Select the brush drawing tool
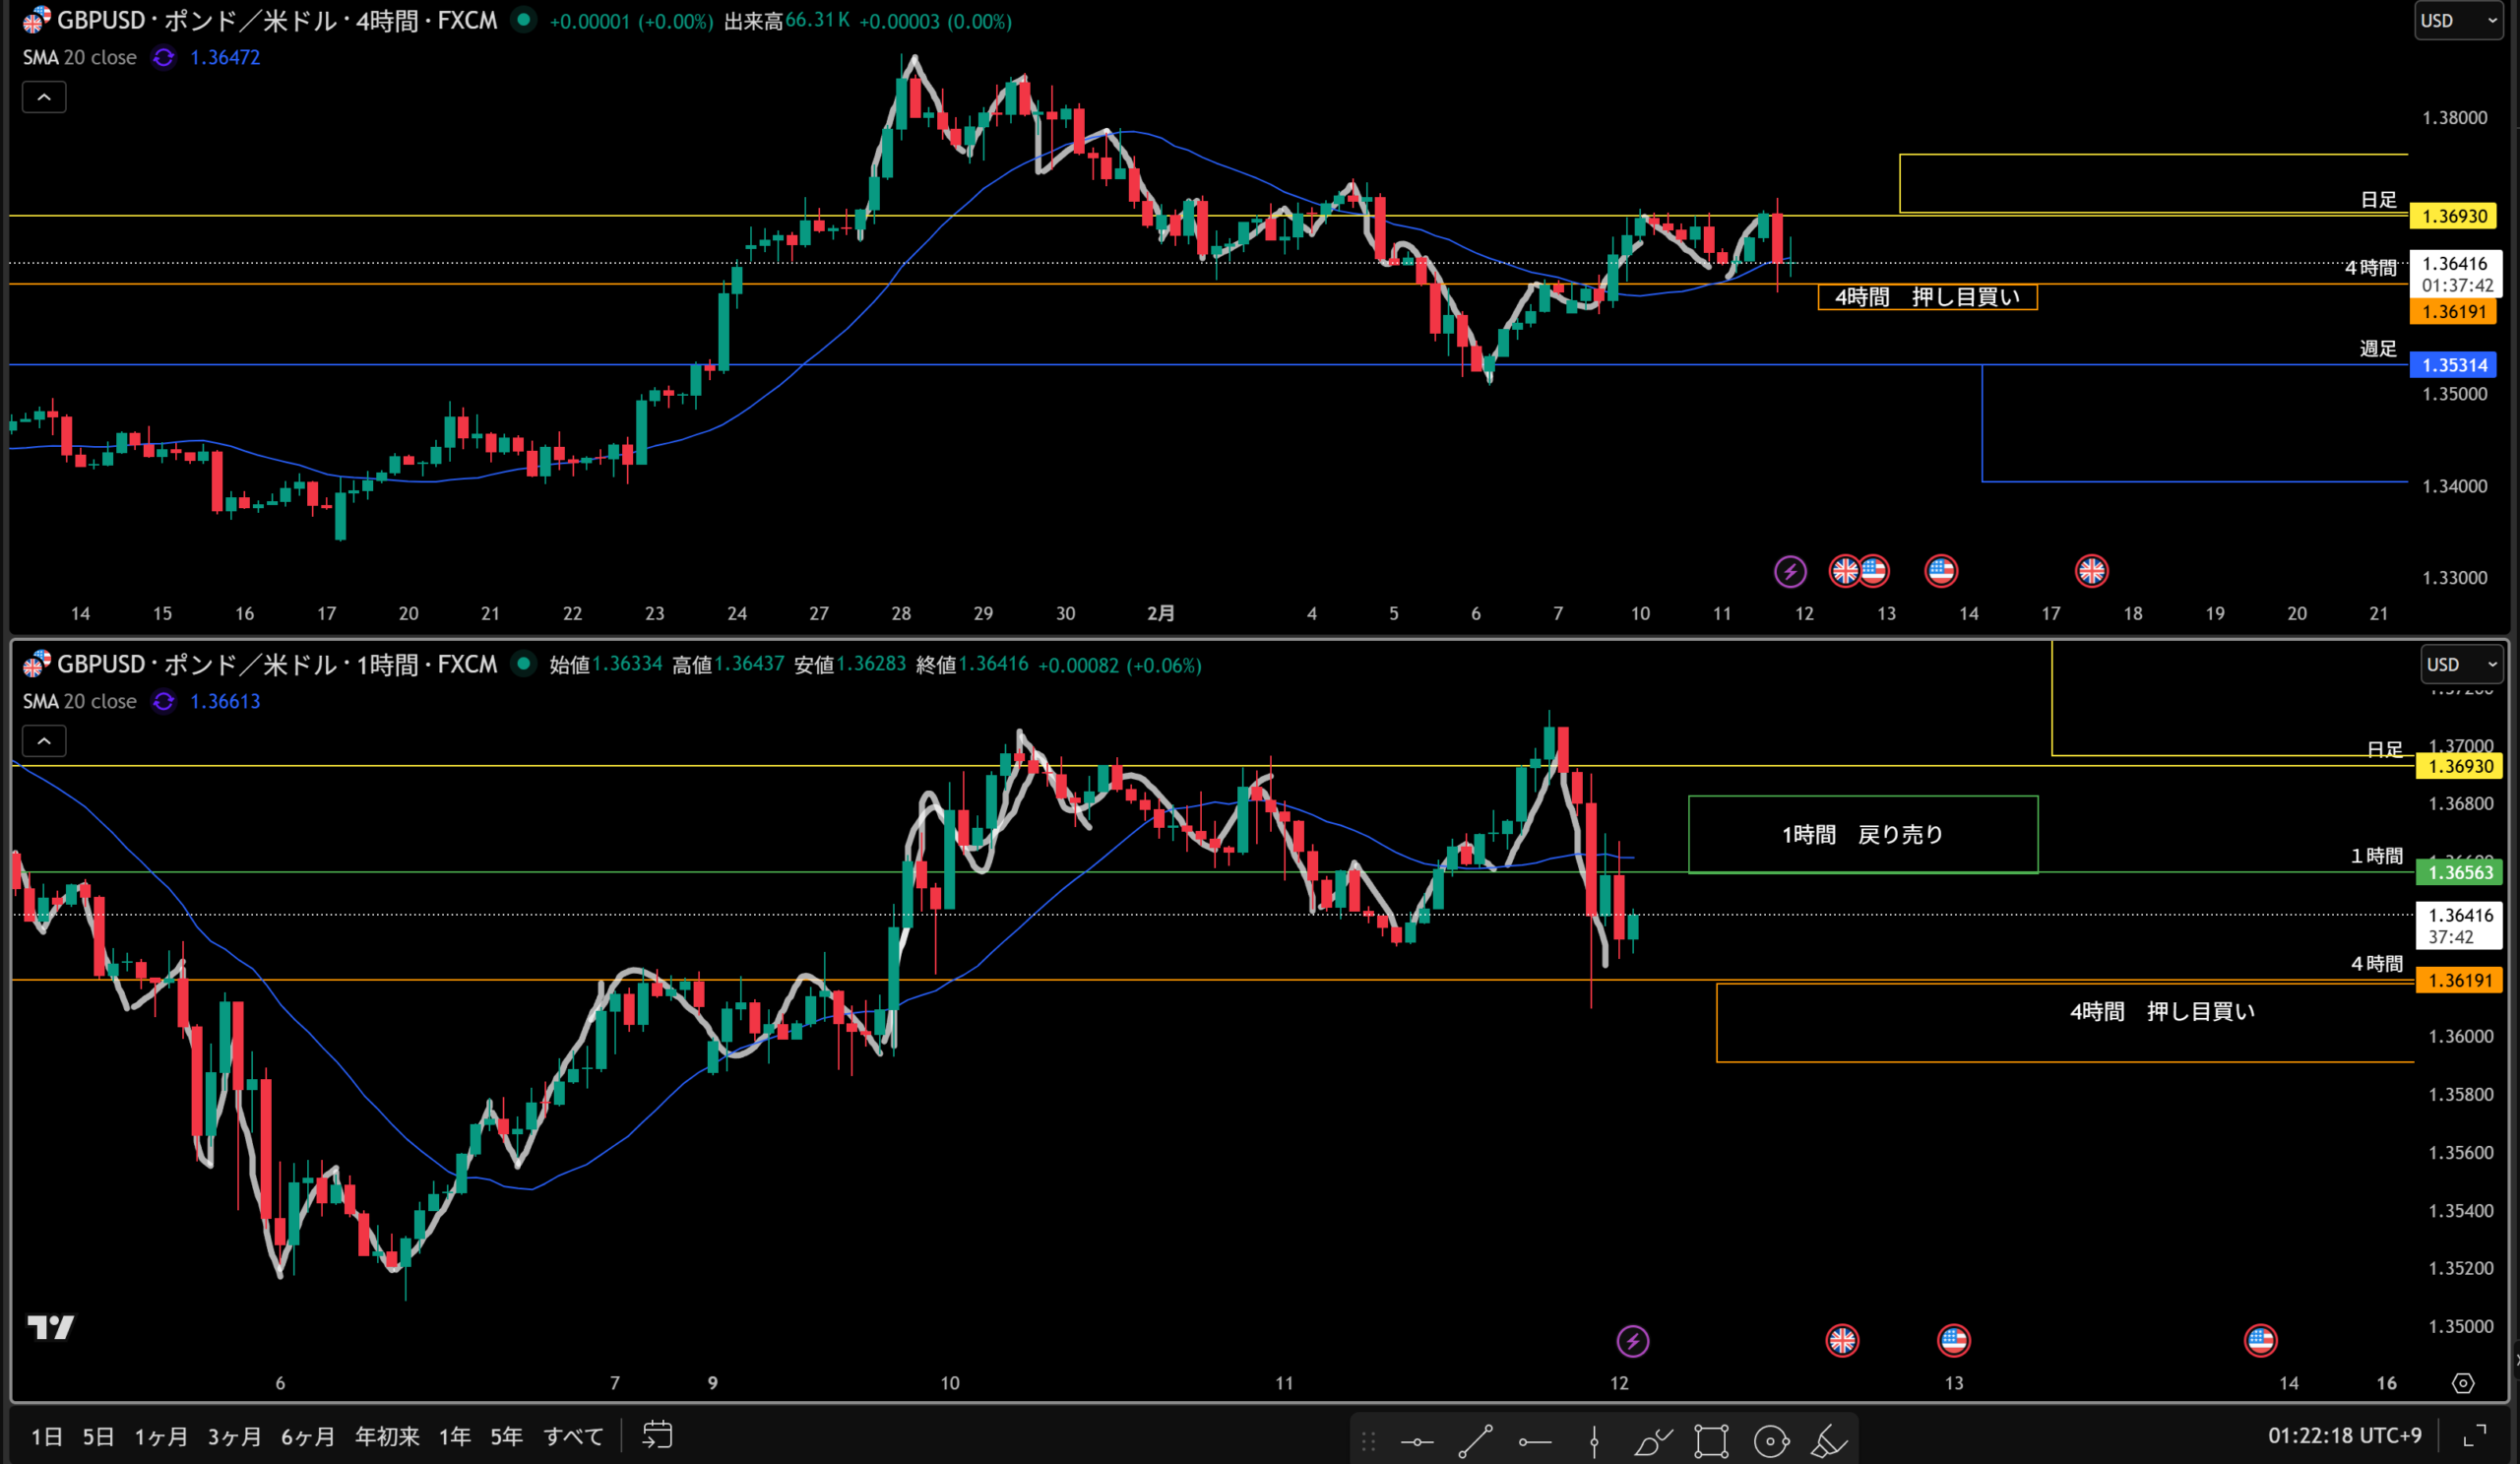Image resolution: width=2520 pixels, height=1464 pixels. (1652, 1441)
